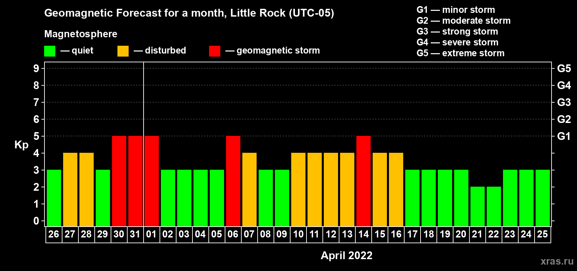Click date label 23 on the axis

point(510,234)
